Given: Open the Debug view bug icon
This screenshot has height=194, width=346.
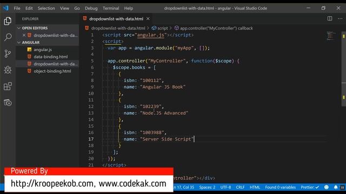Looking at the screenshot, I should point(8,70).
